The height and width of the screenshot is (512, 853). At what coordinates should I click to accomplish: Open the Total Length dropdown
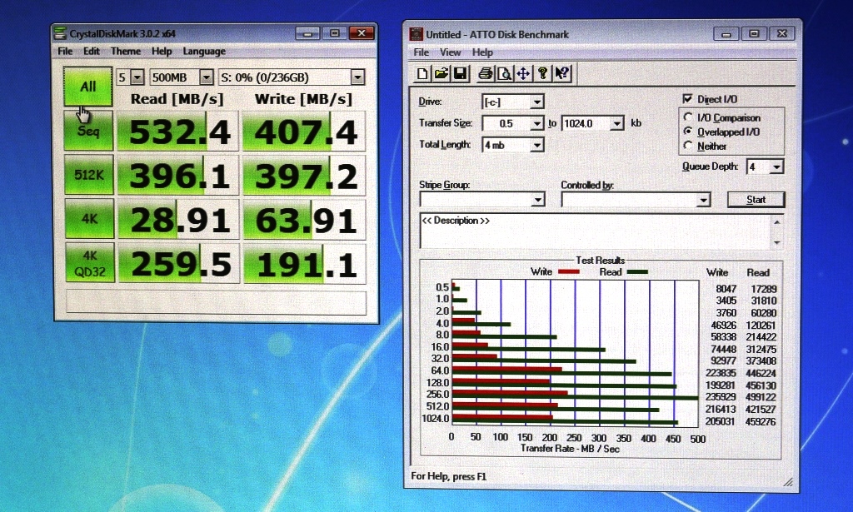pyautogui.click(x=536, y=145)
